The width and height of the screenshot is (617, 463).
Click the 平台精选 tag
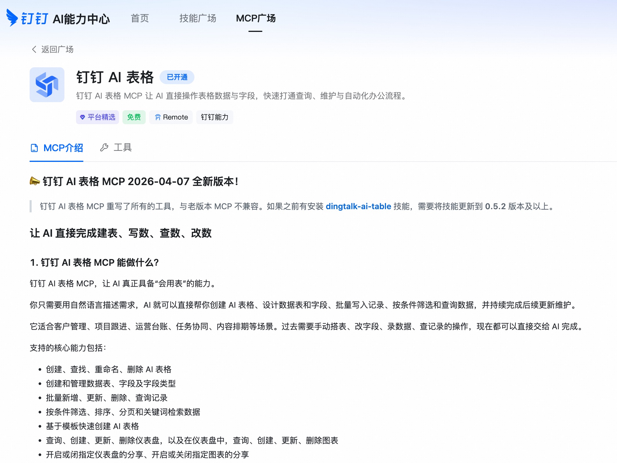point(98,117)
